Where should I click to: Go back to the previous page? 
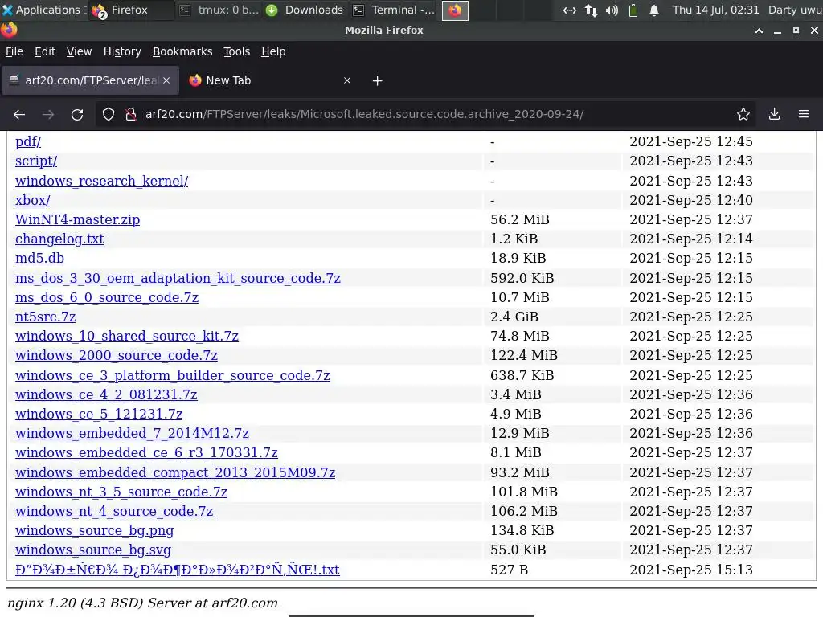coord(19,114)
